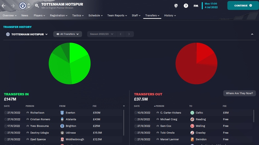This screenshot has height=145, width=259.
Task: Open the Transfers menu
Action: [152, 15]
